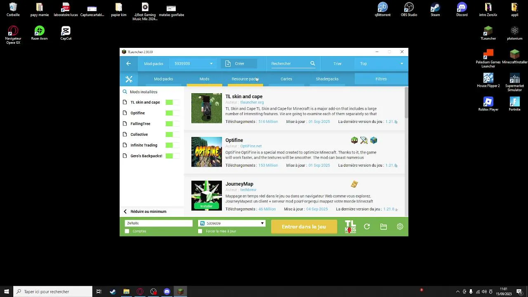The image size is (528, 297).
Task: Open Razer Axon desktop shortcut
Action: click(40, 33)
